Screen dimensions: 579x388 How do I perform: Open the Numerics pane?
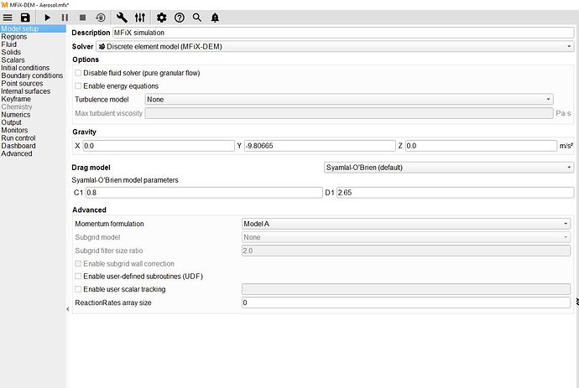pos(16,115)
